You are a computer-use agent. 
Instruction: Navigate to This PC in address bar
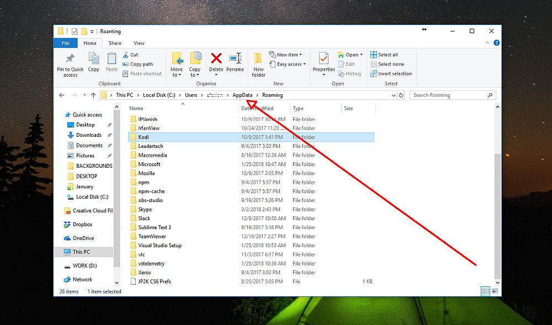[125, 95]
